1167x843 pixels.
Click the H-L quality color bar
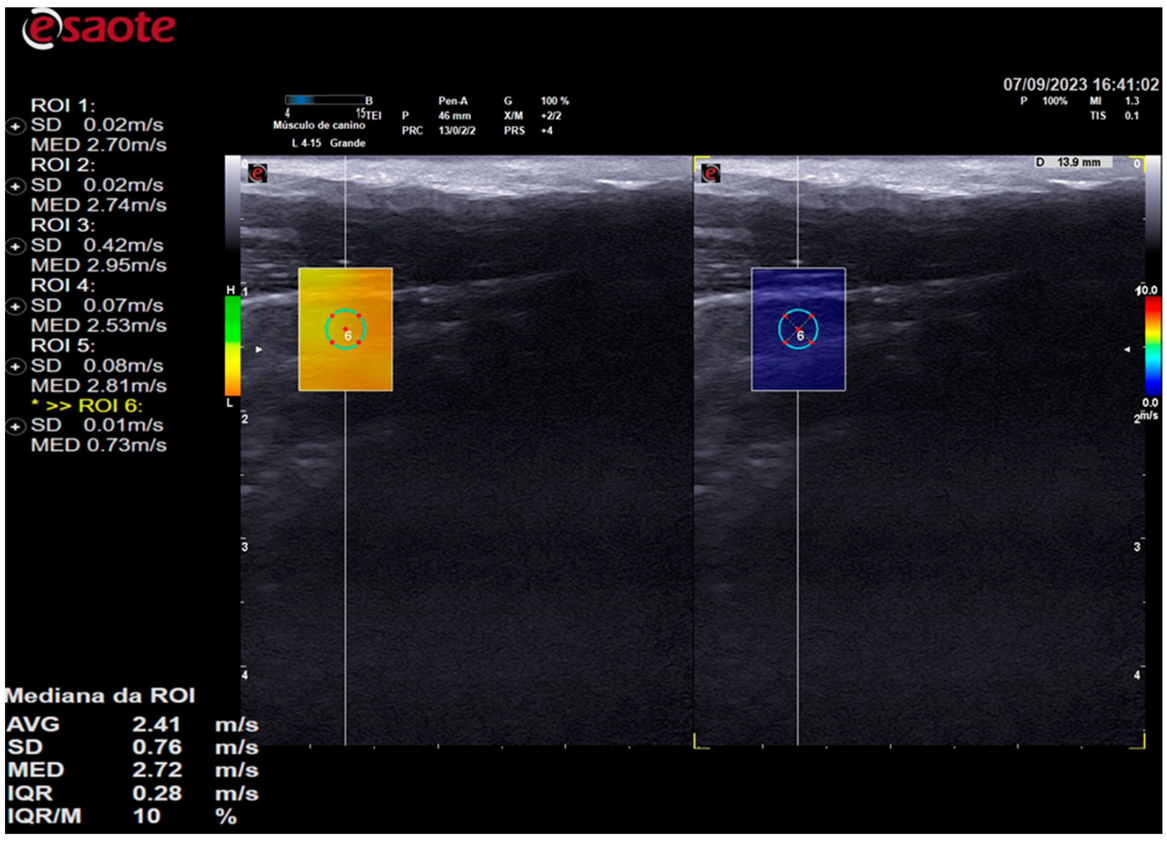point(232,346)
